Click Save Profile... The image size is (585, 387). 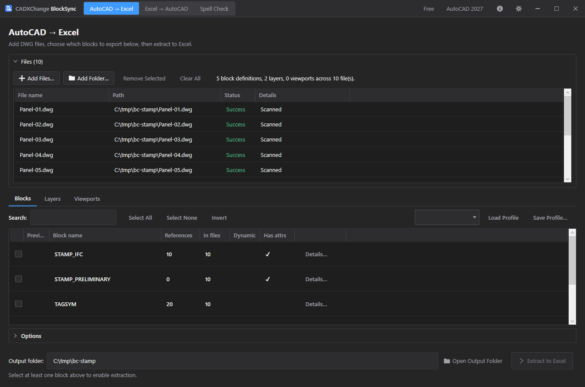pyautogui.click(x=550, y=218)
